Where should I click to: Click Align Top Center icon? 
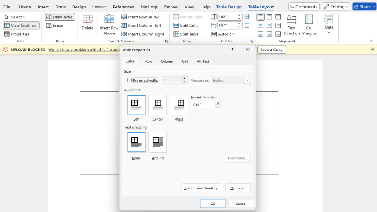tap(270, 17)
